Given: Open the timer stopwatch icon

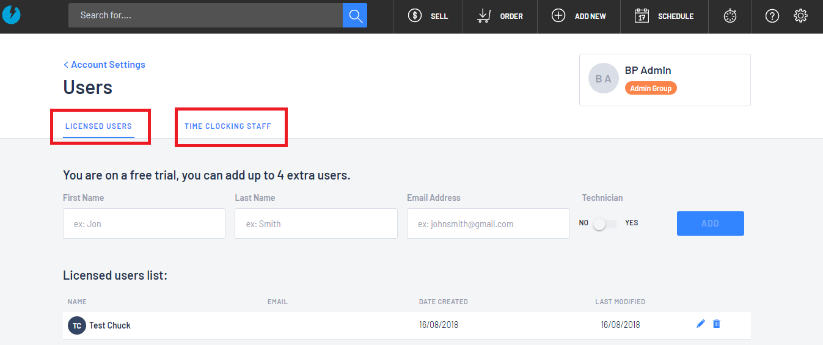Looking at the screenshot, I should (730, 16).
